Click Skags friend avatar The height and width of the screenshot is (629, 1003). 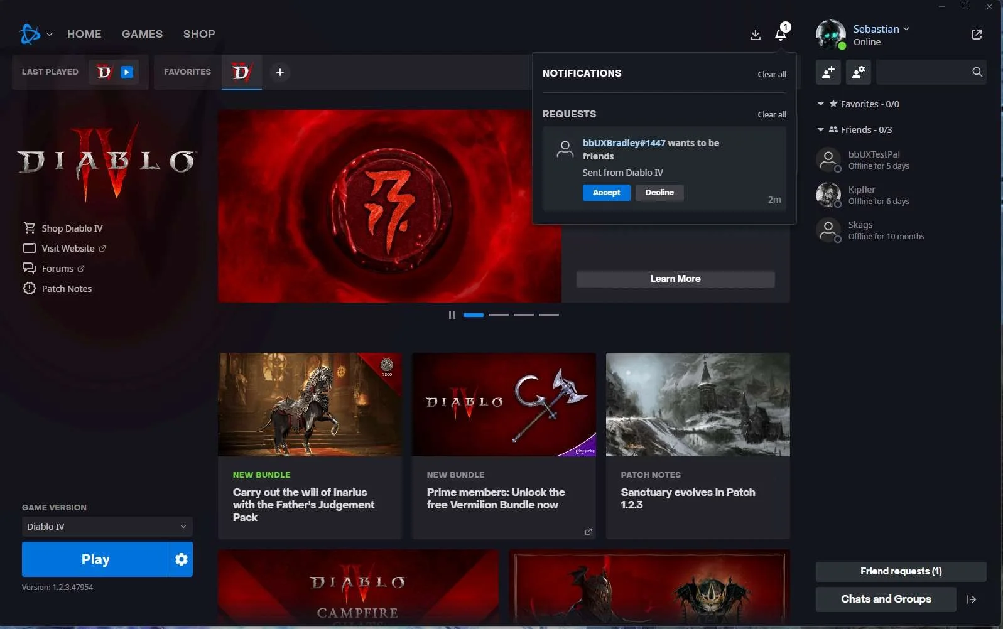coord(828,230)
